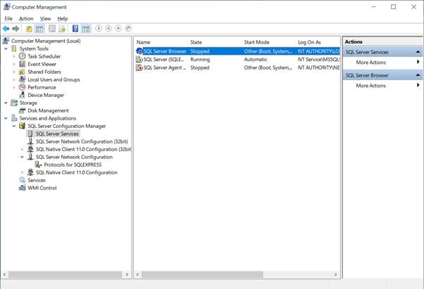
Task: Expand SQL Native Client 11.0 Configuration (32bit)
Action: [x=22, y=149]
